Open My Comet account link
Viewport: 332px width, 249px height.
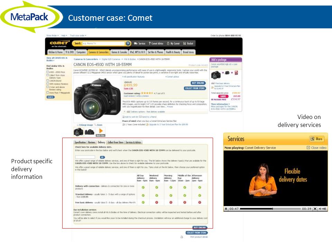[x=173, y=44]
